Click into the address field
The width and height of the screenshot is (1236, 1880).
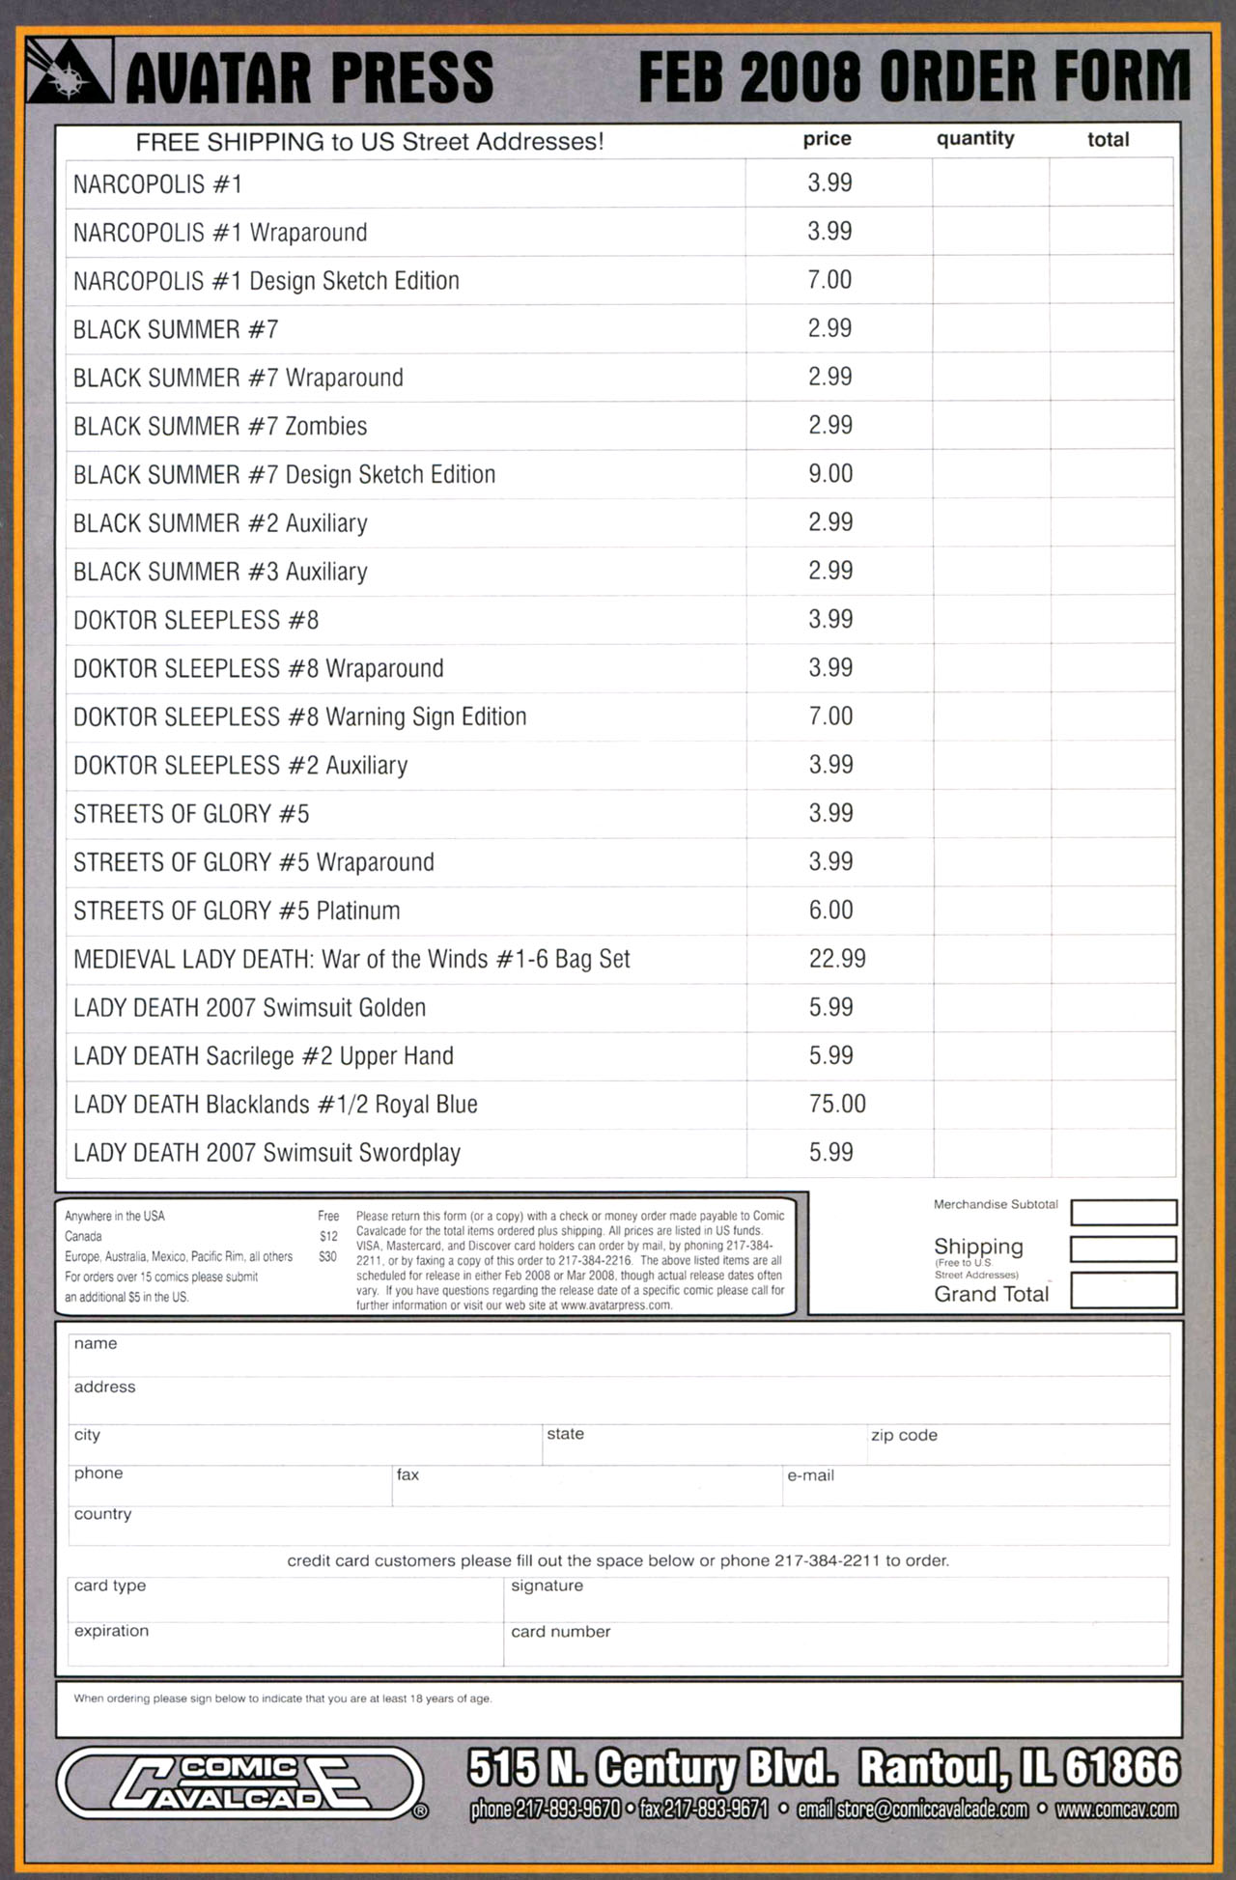619,1400
